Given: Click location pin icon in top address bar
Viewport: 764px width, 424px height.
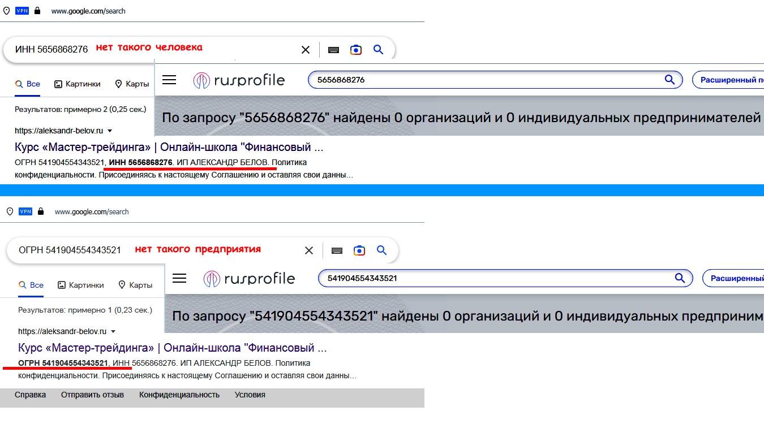Looking at the screenshot, I should [6, 11].
